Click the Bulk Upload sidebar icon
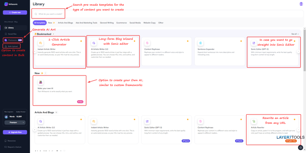Image resolution: width=306 pixels, height=153 pixels. [x=6, y=46]
